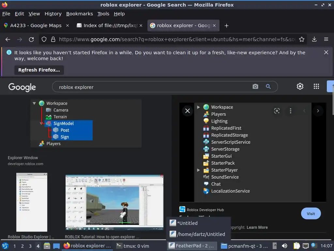Viewport: 334px width, 251px height.
Task: Close the Index of file tab
Action: 141,25
